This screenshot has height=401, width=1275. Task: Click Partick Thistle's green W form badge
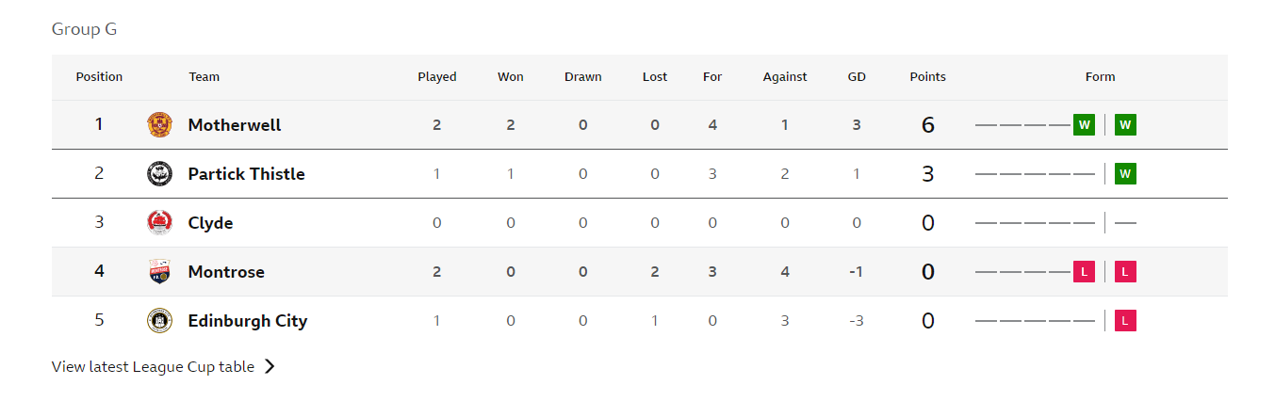coord(1125,173)
